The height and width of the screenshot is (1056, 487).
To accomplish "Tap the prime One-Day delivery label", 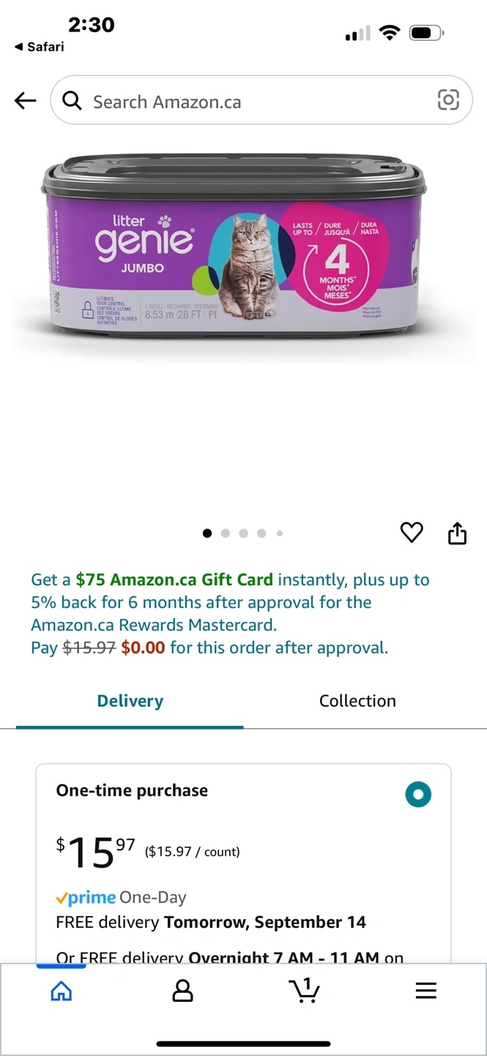I will pos(121,898).
